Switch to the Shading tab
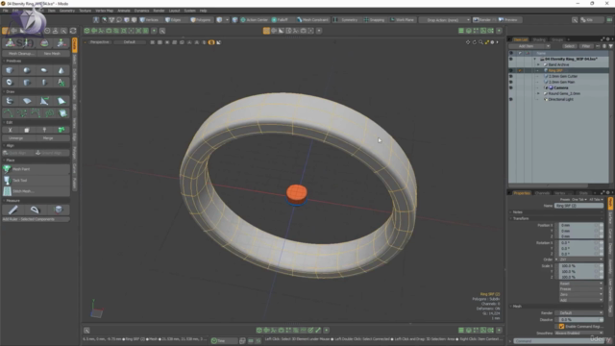This screenshot has width=615, height=346. click(x=539, y=39)
